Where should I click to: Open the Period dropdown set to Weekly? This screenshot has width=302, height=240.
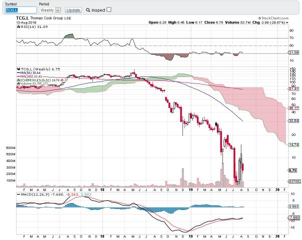[50, 9]
